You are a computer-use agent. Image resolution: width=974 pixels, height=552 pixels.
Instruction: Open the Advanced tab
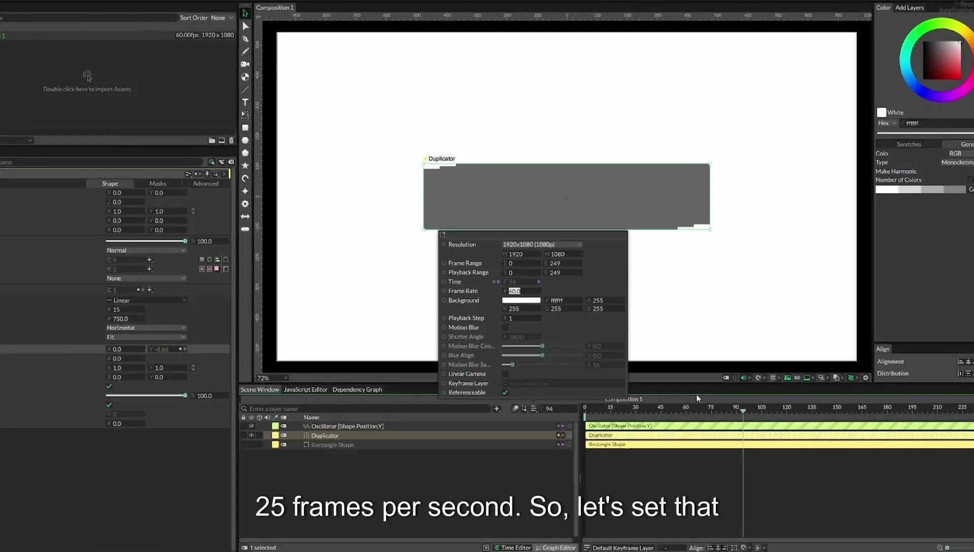205,184
